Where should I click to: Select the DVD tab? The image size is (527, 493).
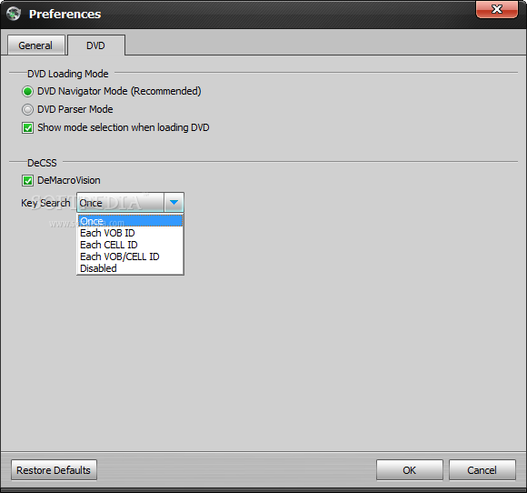click(96, 45)
